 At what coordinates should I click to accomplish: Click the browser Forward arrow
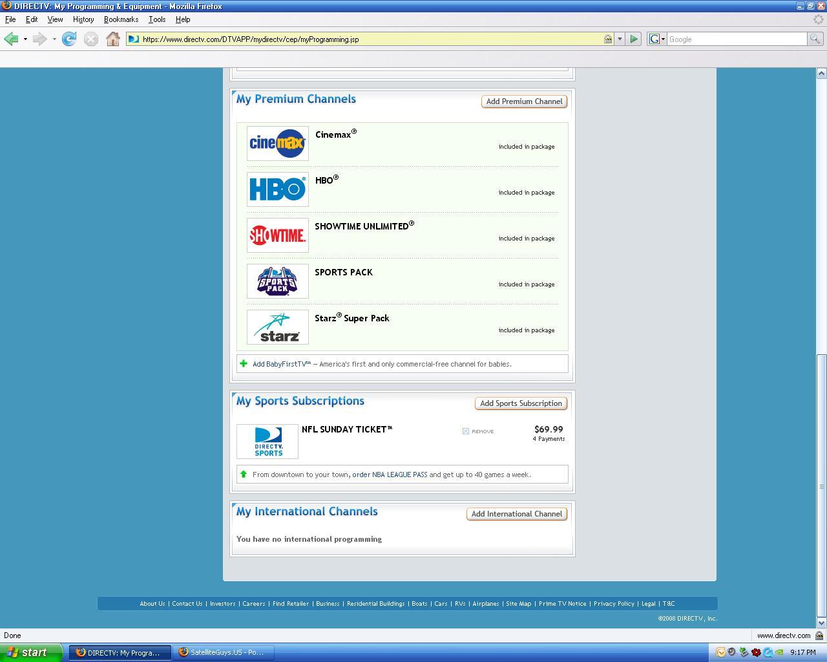point(40,39)
